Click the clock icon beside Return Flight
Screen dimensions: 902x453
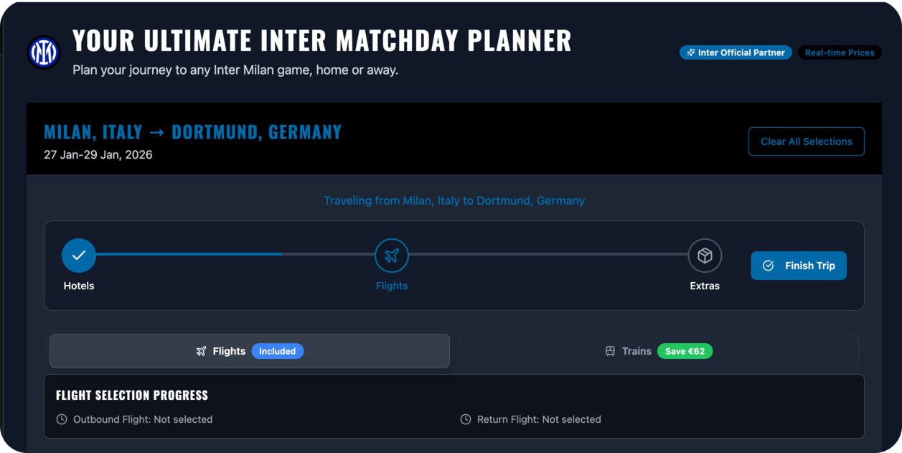pos(466,419)
